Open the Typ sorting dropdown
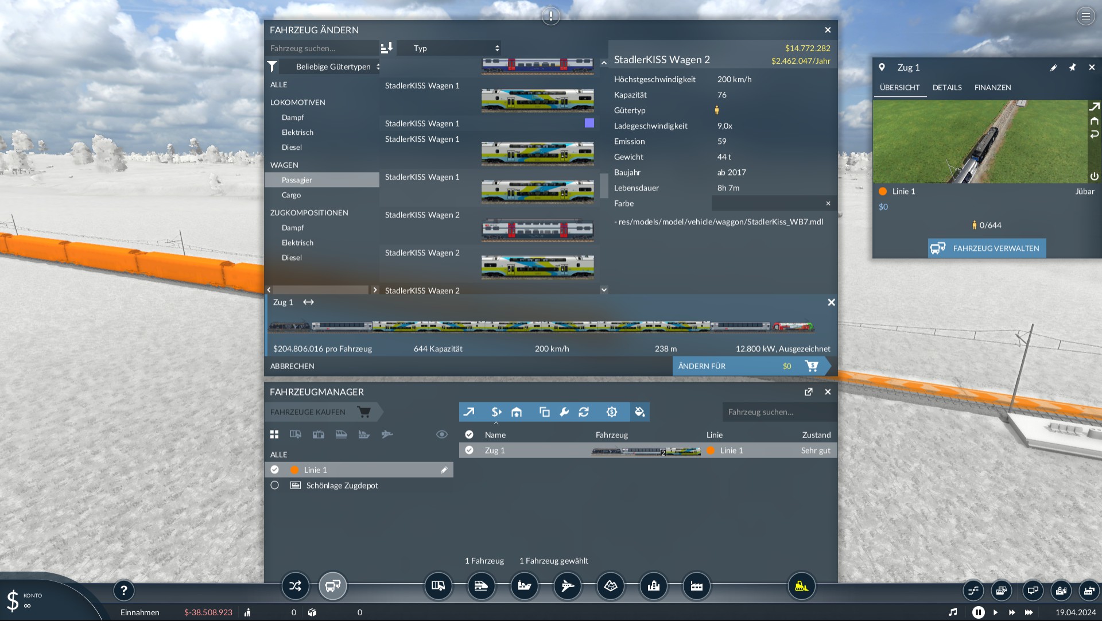This screenshot has width=1102, height=621. tap(449, 48)
